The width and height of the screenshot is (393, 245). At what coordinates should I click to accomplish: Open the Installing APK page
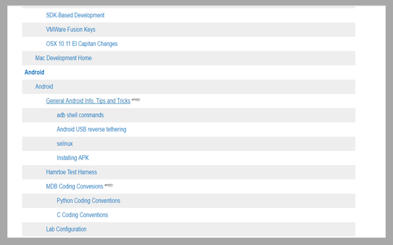pyautogui.click(x=72, y=158)
